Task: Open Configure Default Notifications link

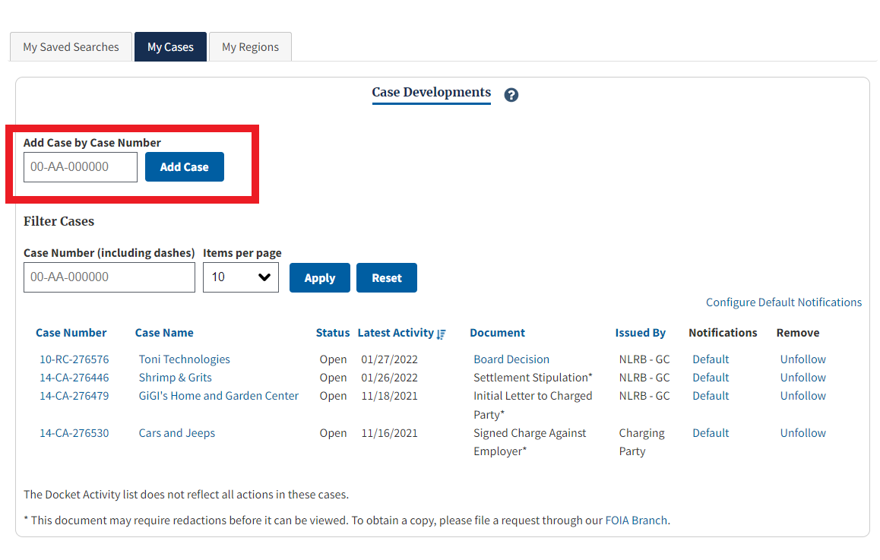Action: tap(783, 302)
